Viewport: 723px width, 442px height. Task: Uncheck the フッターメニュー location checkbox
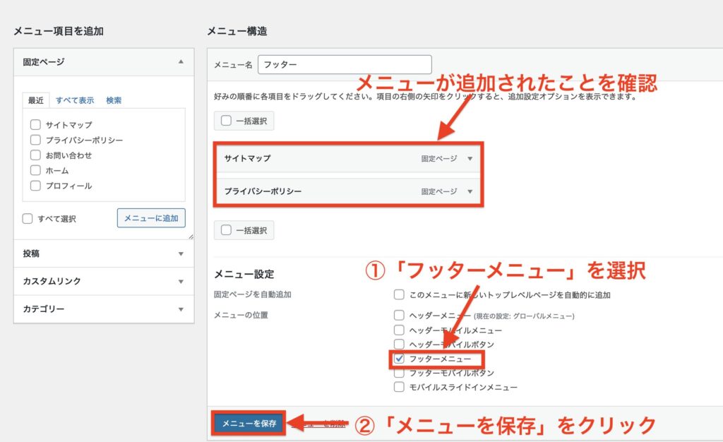pos(399,359)
